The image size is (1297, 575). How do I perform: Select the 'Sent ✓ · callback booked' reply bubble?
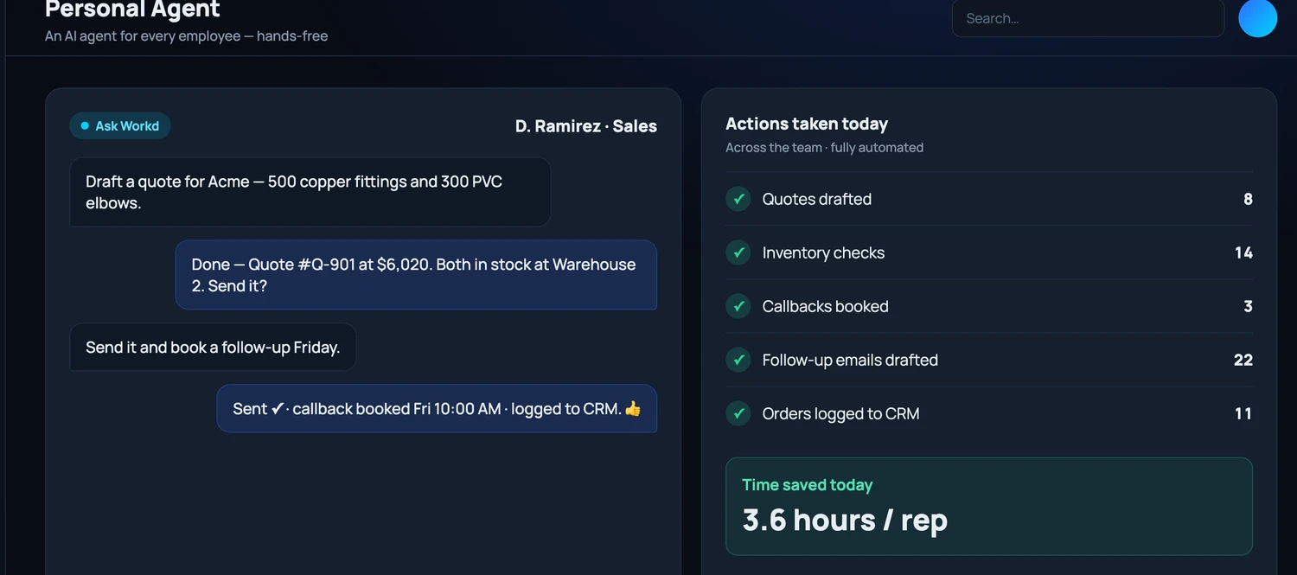(x=437, y=409)
